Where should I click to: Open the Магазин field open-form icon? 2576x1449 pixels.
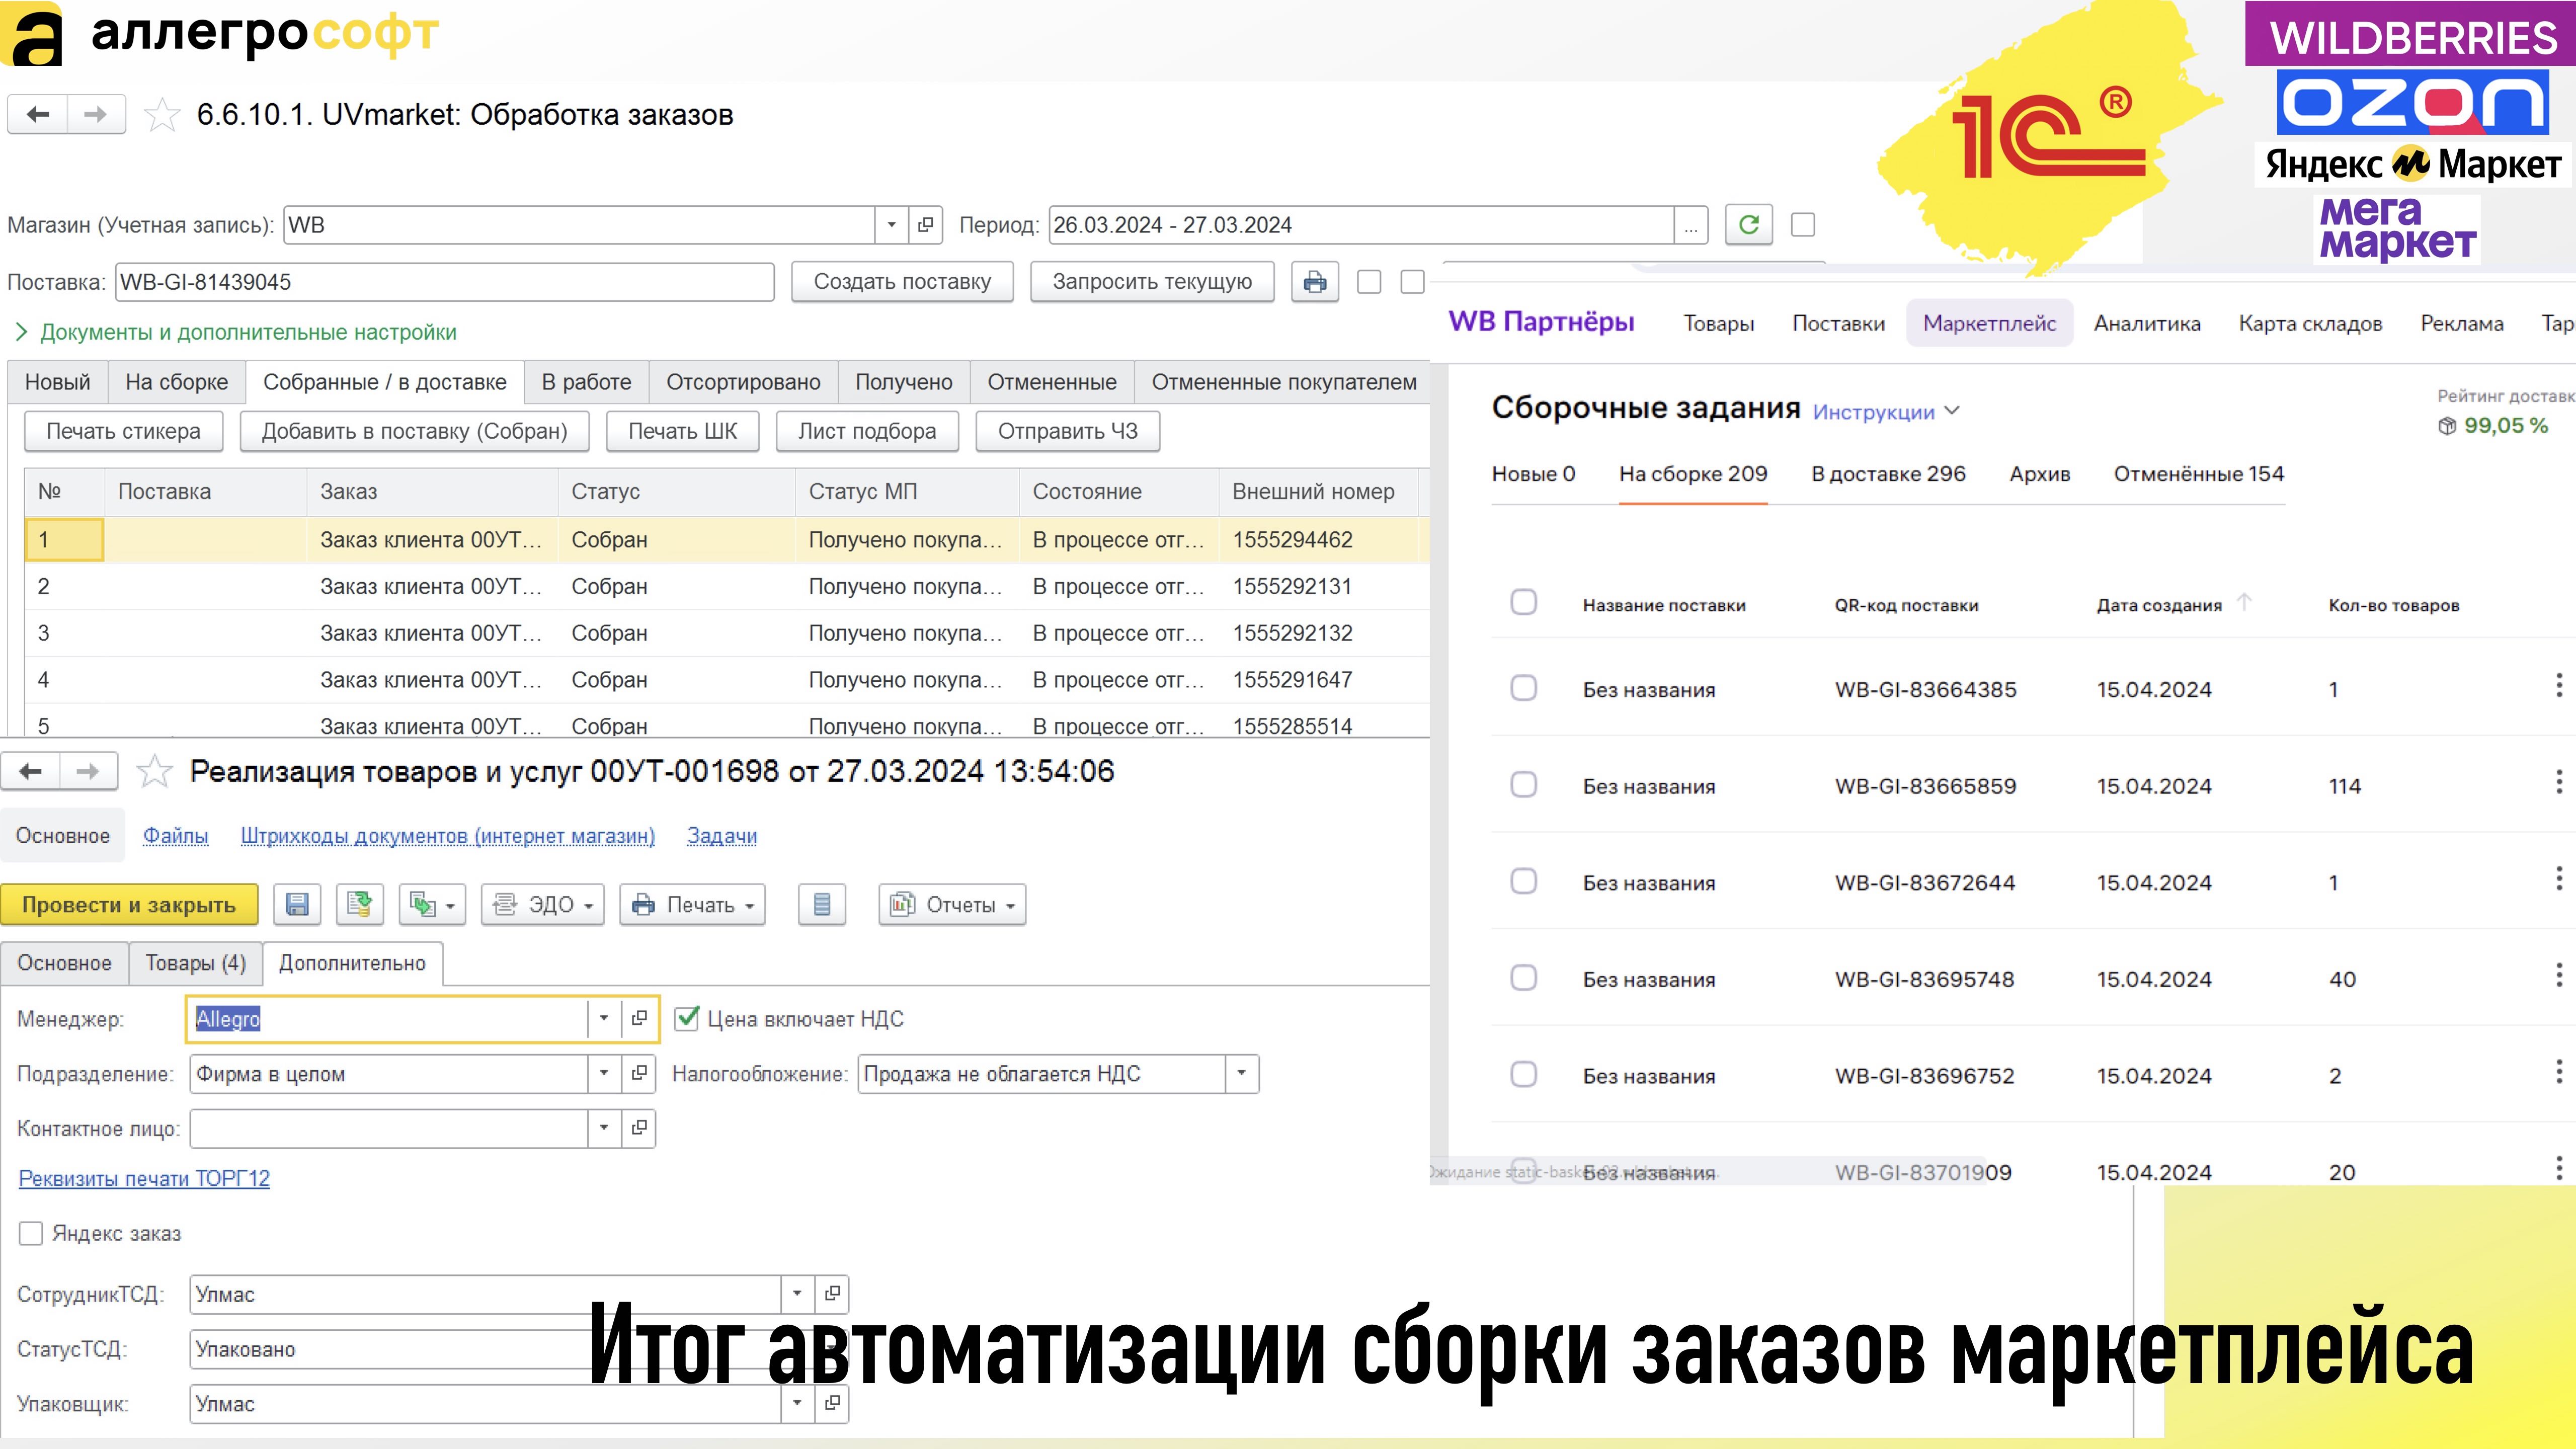coord(925,224)
